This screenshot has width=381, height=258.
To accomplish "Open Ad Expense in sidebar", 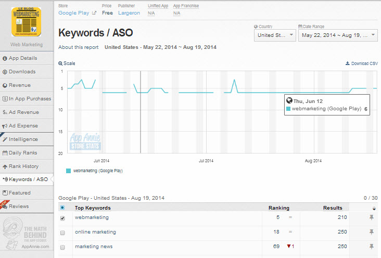I will point(27,126).
